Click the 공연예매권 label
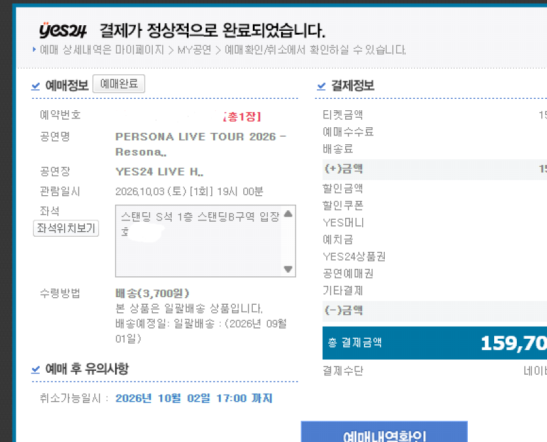Viewport: 547px width, 442px height. click(x=348, y=274)
